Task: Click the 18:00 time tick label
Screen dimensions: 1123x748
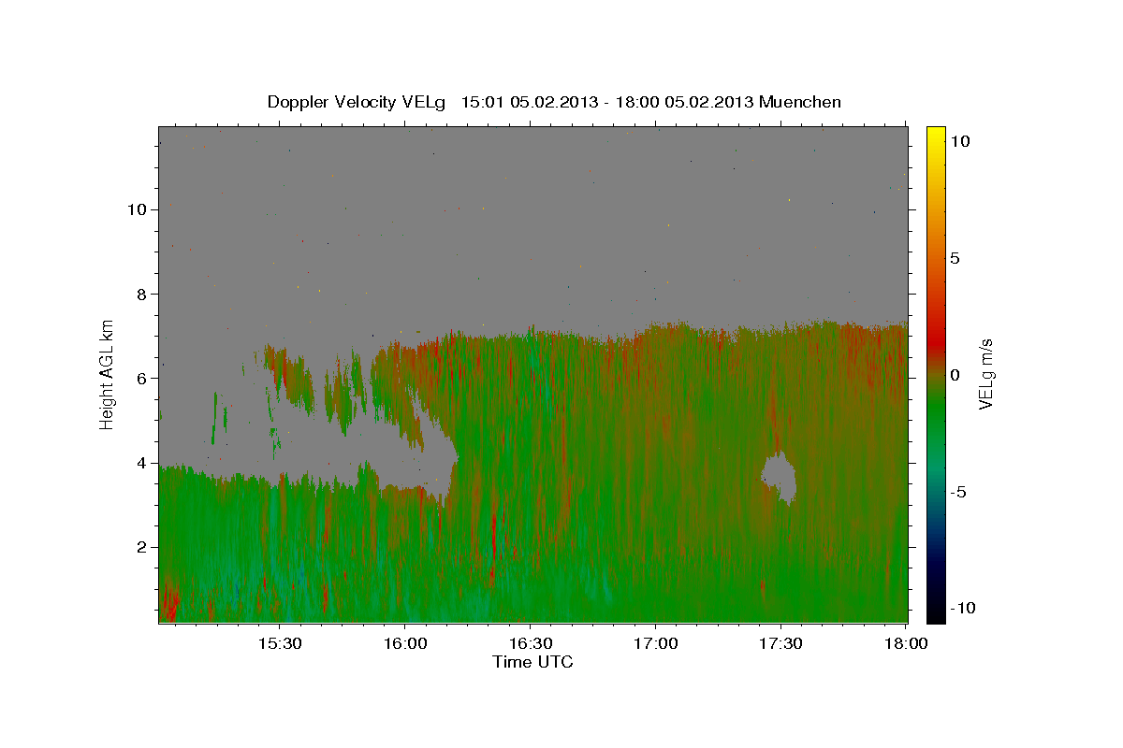Action: point(907,643)
